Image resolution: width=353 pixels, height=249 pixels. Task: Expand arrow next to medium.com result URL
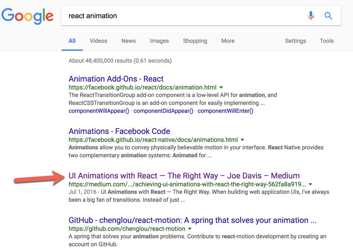tap(311, 184)
